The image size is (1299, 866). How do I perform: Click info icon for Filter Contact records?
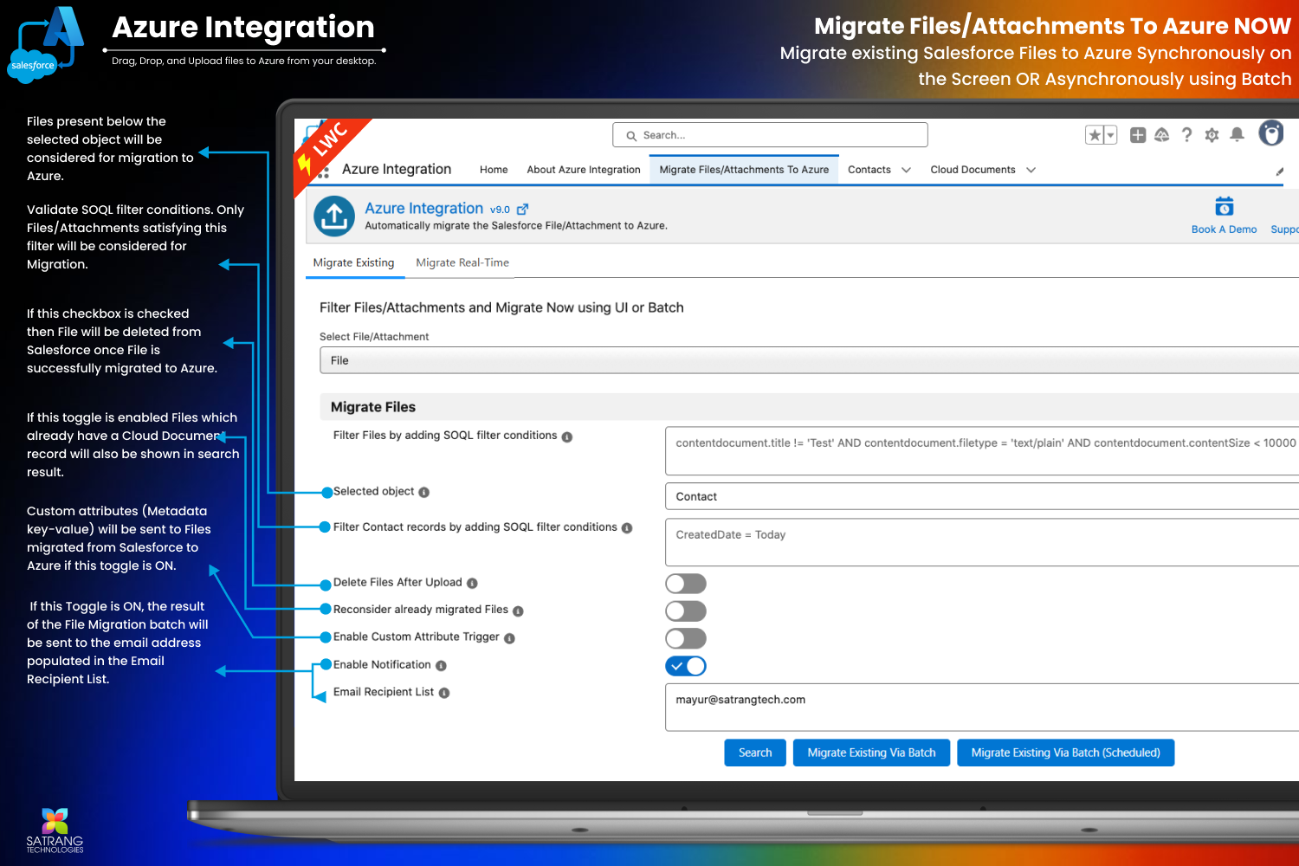[x=627, y=528]
